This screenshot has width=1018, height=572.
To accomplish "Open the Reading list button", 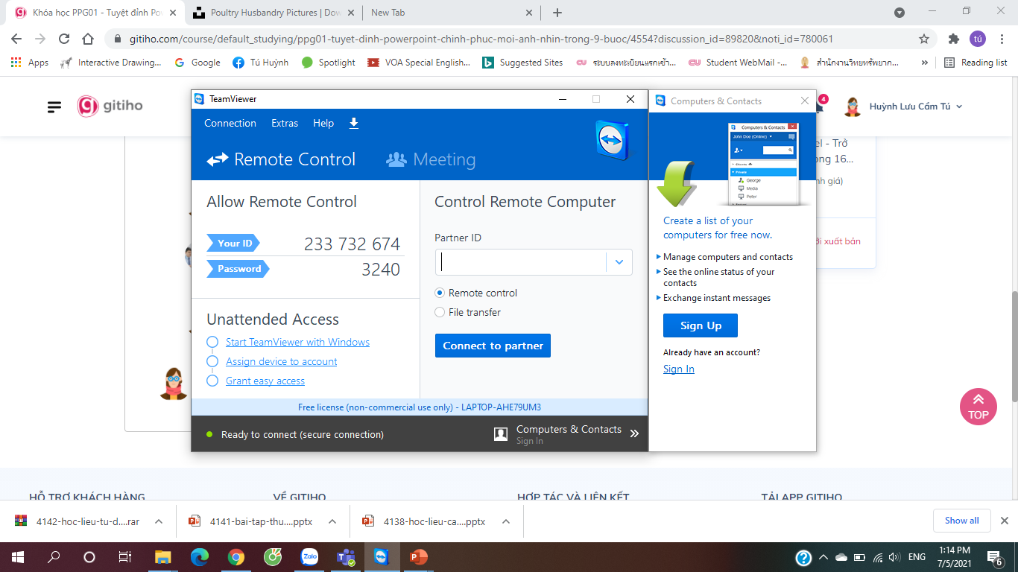I will (x=976, y=63).
